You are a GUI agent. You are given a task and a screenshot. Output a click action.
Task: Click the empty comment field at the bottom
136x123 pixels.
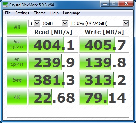tap(68, 113)
